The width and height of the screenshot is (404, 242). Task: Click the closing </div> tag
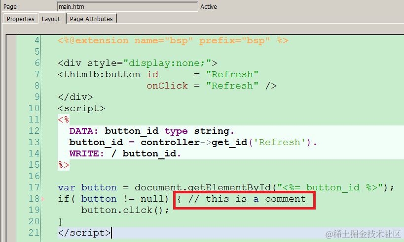click(x=75, y=97)
